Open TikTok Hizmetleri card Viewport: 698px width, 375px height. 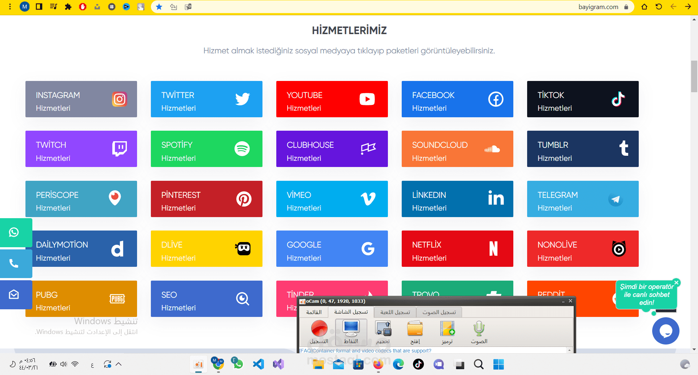[x=583, y=99]
